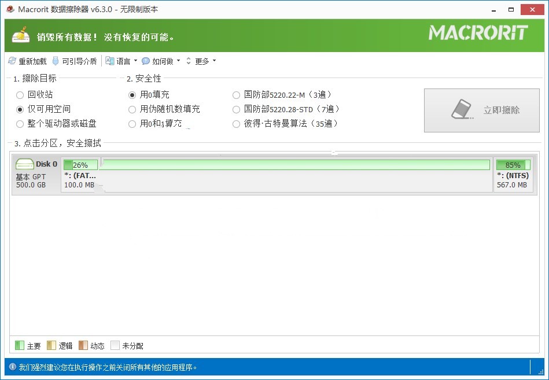Click the 动态 legend color swatch
Screen dimensions: 549x380
[x=83, y=345]
